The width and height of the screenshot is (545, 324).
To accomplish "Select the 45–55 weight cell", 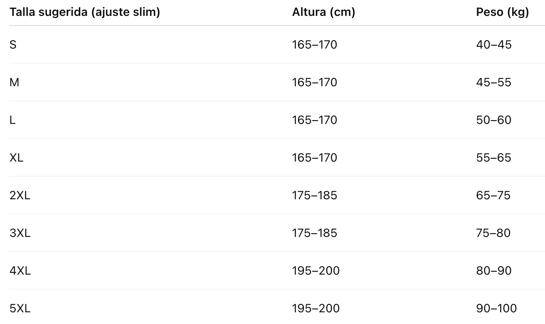I will click(x=493, y=82).
